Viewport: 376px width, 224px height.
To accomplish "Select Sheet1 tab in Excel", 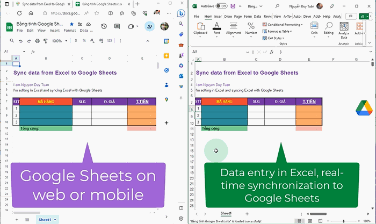I will click(226, 213).
